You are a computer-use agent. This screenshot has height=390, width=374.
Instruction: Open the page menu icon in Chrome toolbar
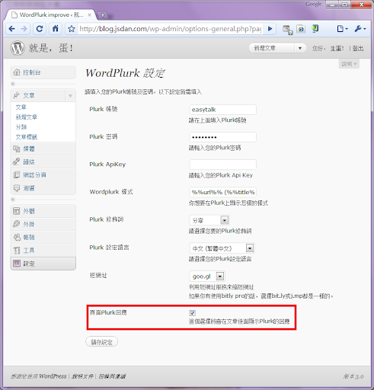pos(342,29)
